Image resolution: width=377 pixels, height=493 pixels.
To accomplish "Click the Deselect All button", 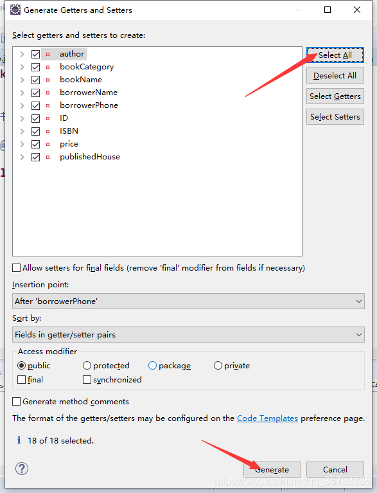I will tap(335, 75).
